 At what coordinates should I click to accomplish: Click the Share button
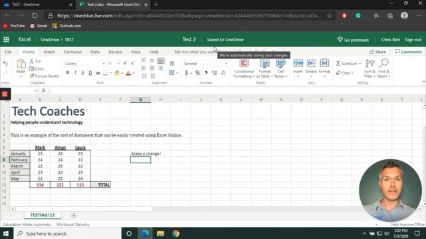click(x=377, y=52)
